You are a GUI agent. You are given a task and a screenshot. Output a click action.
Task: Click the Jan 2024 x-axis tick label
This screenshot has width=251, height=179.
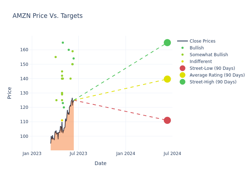pyautogui.click(x=126, y=154)
